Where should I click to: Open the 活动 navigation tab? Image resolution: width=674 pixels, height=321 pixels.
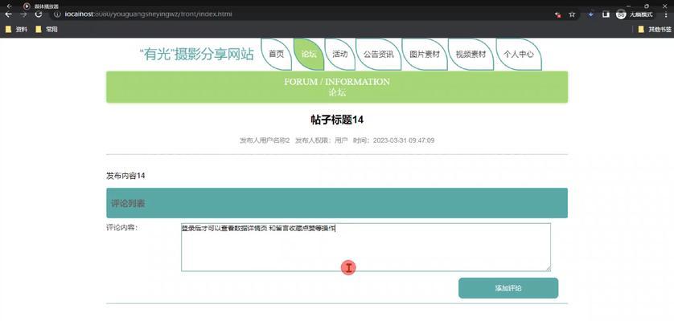tap(340, 55)
